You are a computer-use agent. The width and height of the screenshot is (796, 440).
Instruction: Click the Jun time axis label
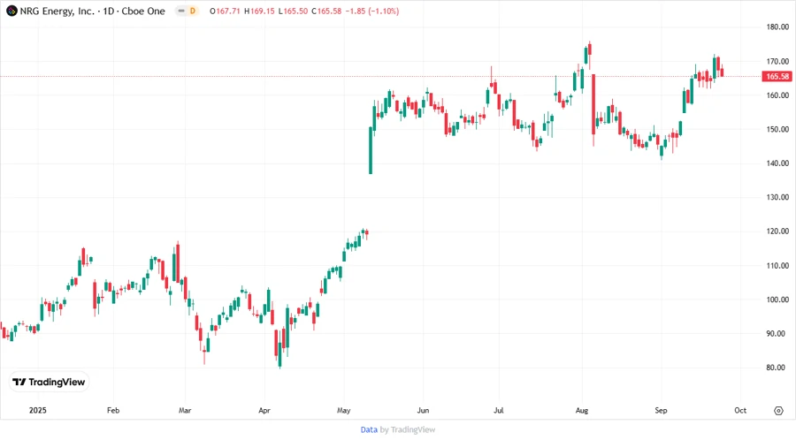(x=423, y=410)
